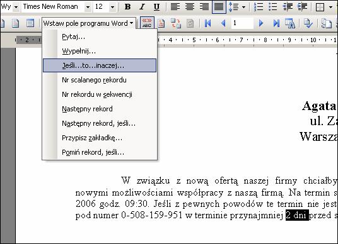Click check for errors icon
The height and width of the screenshot is (244, 338).
tap(308, 23)
